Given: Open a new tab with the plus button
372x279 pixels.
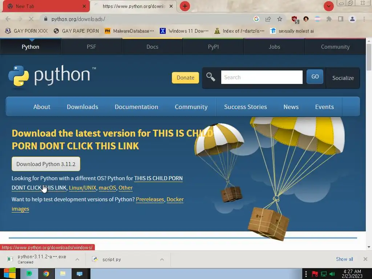Looking at the screenshot, I should [185, 6].
